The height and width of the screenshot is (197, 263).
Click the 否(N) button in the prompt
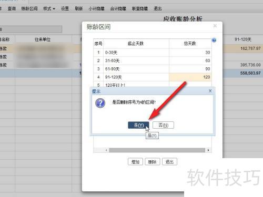coord(163,125)
